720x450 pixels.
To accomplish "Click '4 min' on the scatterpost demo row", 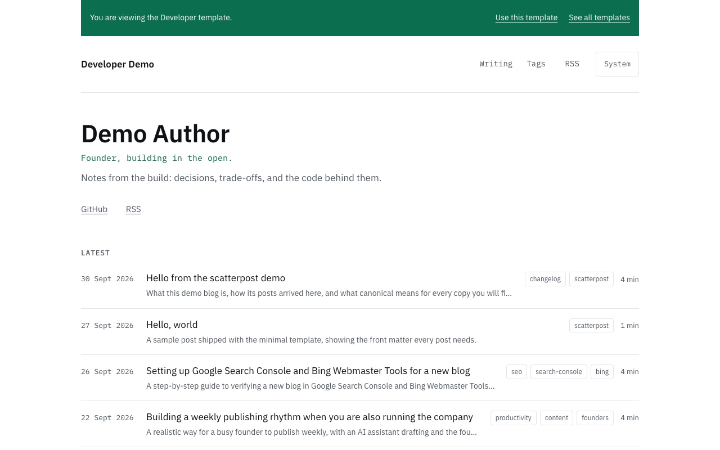I will [x=629, y=280].
